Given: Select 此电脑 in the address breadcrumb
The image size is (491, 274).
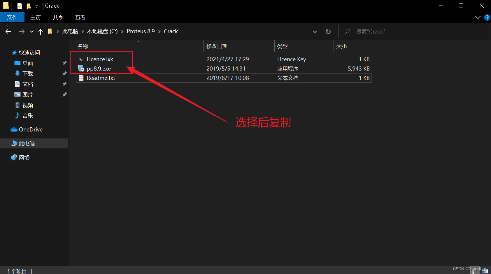Looking at the screenshot, I should click(70, 31).
